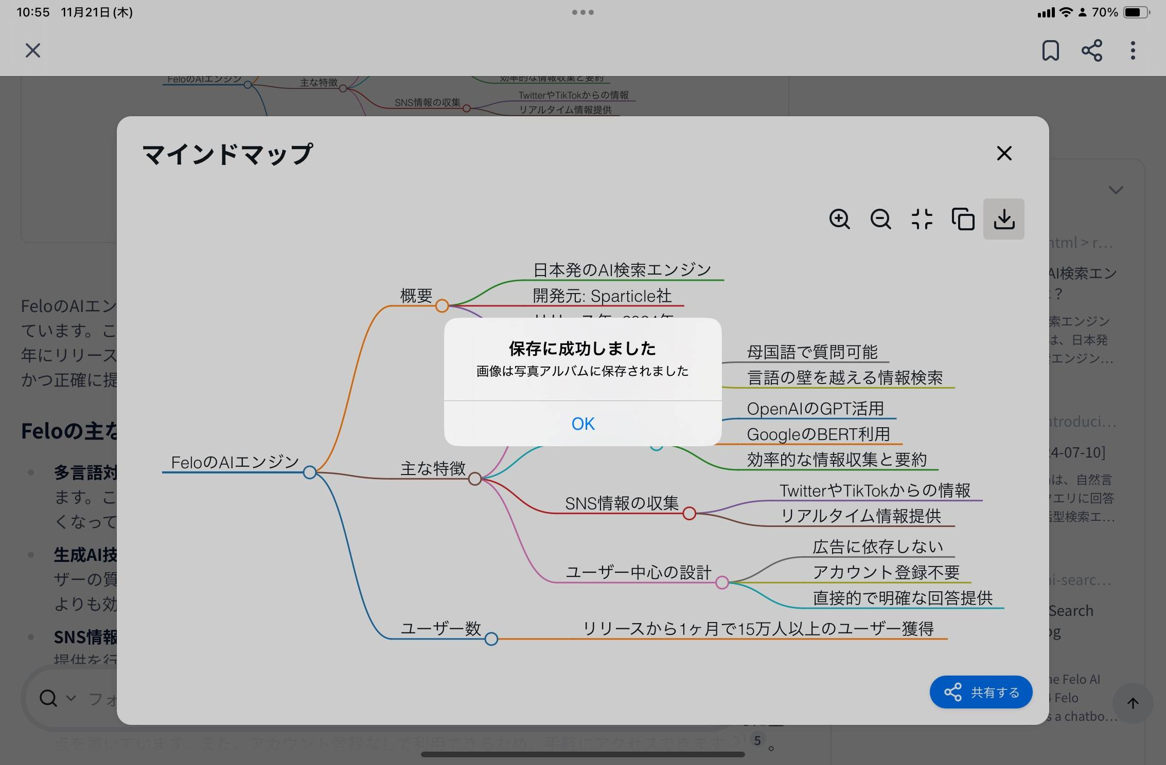Viewport: 1166px width, 765px height.
Task: Click the copy mind map icon
Action: [x=963, y=219]
